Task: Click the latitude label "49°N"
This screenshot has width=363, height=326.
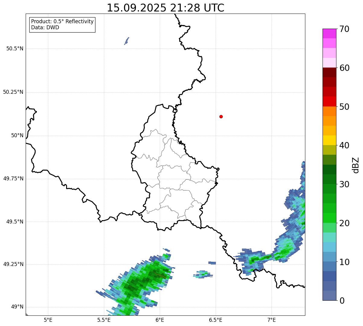Action: (17, 307)
